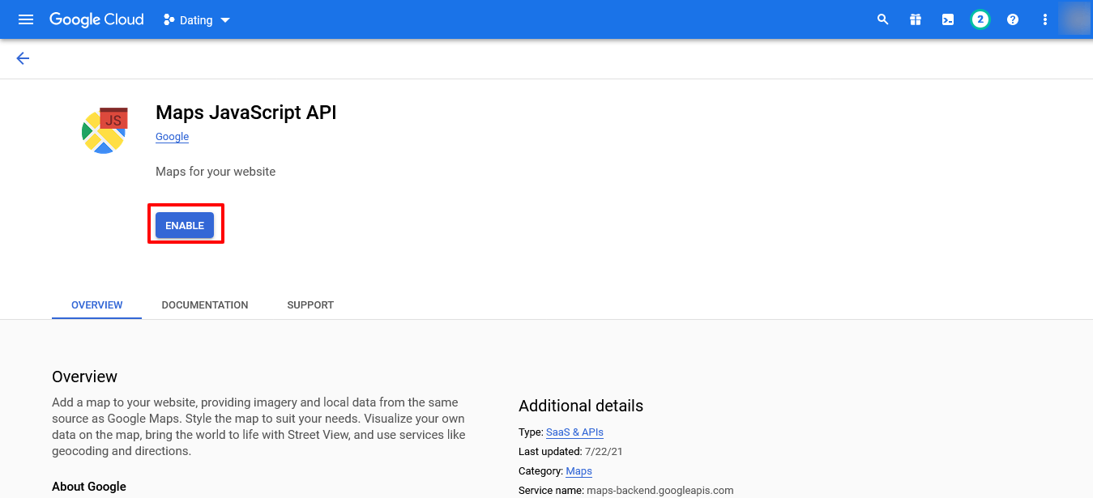Screen dimensions: 1093x498
Task: Open the help question mark icon
Action: [1013, 19]
